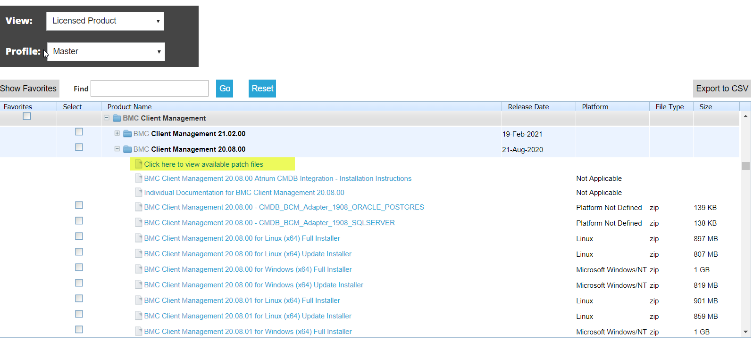Screen dimensions: 753x341
Task: Click the list scrollbar up arrow
Action: coord(745,116)
